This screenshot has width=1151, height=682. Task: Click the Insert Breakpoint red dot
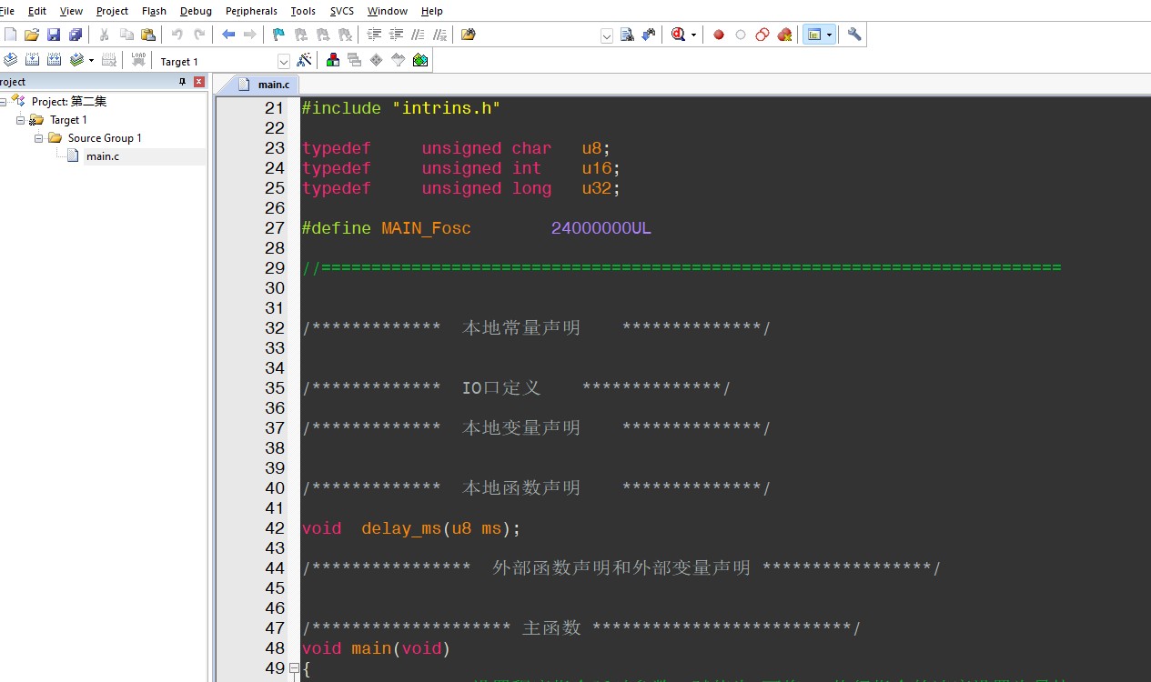pyautogui.click(x=718, y=35)
